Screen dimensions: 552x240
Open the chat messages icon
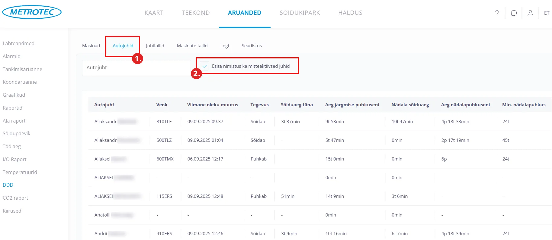point(514,13)
